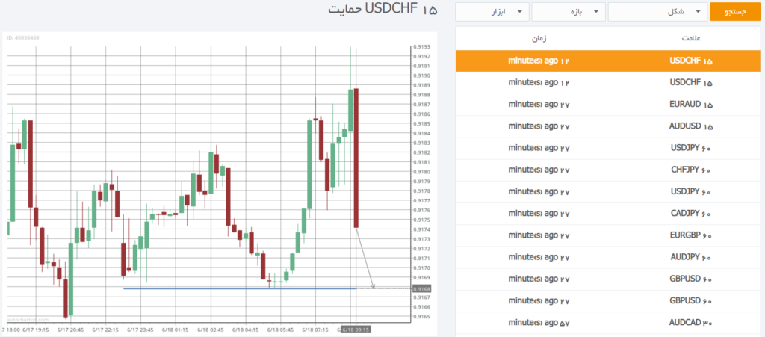Open the ابزار dropdown filter
This screenshot has width=765, height=337.
(492, 12)
